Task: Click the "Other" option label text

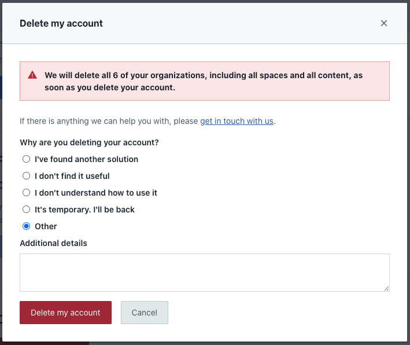Action: [46, 226]
